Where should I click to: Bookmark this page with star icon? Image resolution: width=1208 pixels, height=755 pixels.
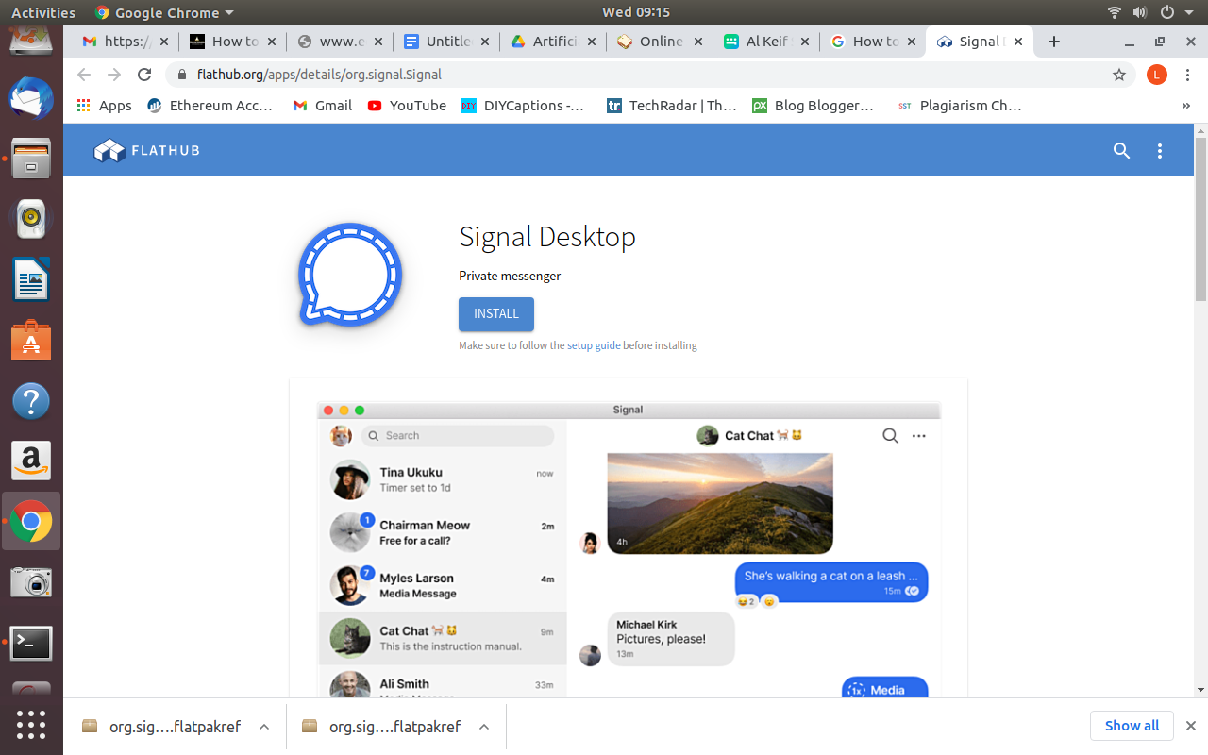pyautogui.click(x=1119, y=75)
